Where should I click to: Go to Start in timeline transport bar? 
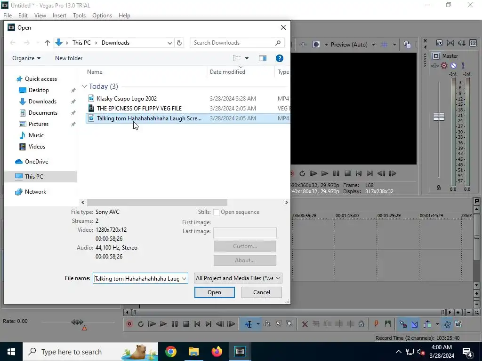tap(197, 324)
